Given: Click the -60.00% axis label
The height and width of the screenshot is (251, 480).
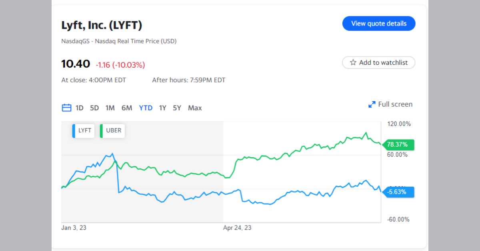Looking at the screenshot, I should point(398,219).
